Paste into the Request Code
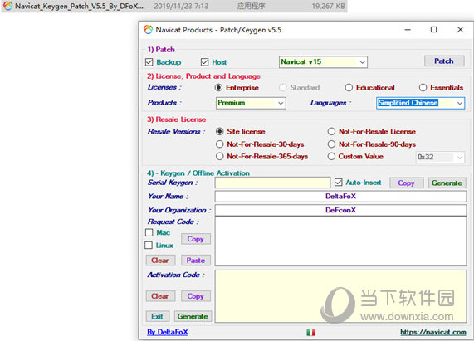This screenshot has width=474, height=341. click(196, 261)
